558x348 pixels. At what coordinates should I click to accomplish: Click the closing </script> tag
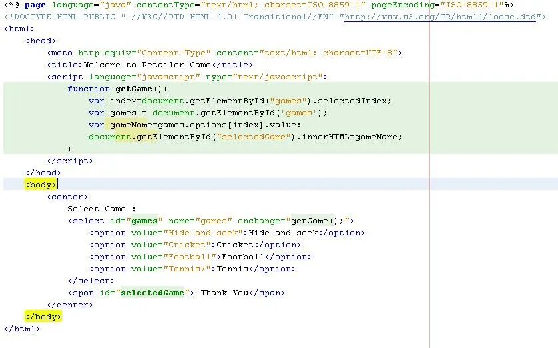pos(70,161)
